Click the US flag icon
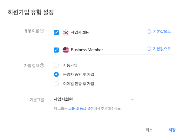Viewport: 190px width, 139px height. [x=66, y=50]
